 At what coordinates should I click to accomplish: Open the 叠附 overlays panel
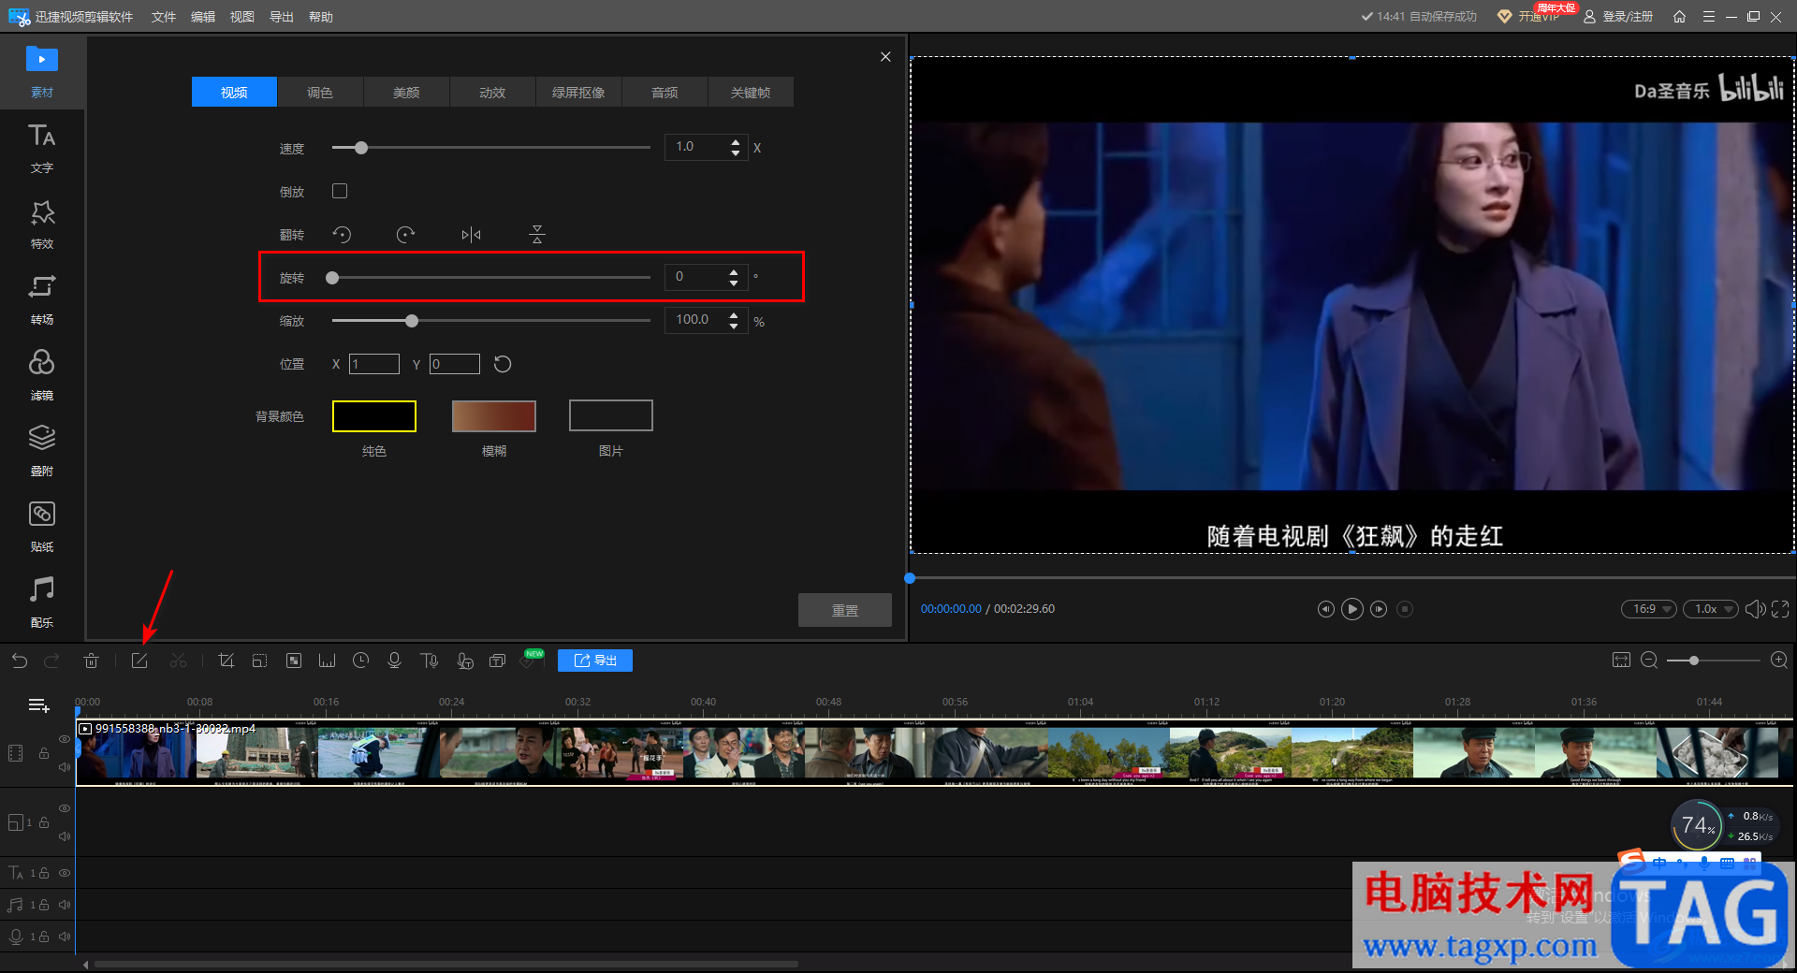(x=42, y=451)
